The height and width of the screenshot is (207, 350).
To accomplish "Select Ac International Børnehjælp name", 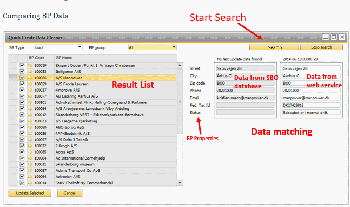I will 81,158.
